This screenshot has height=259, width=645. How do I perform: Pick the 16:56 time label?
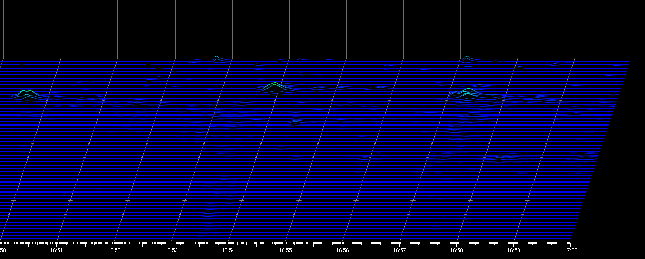342,250
